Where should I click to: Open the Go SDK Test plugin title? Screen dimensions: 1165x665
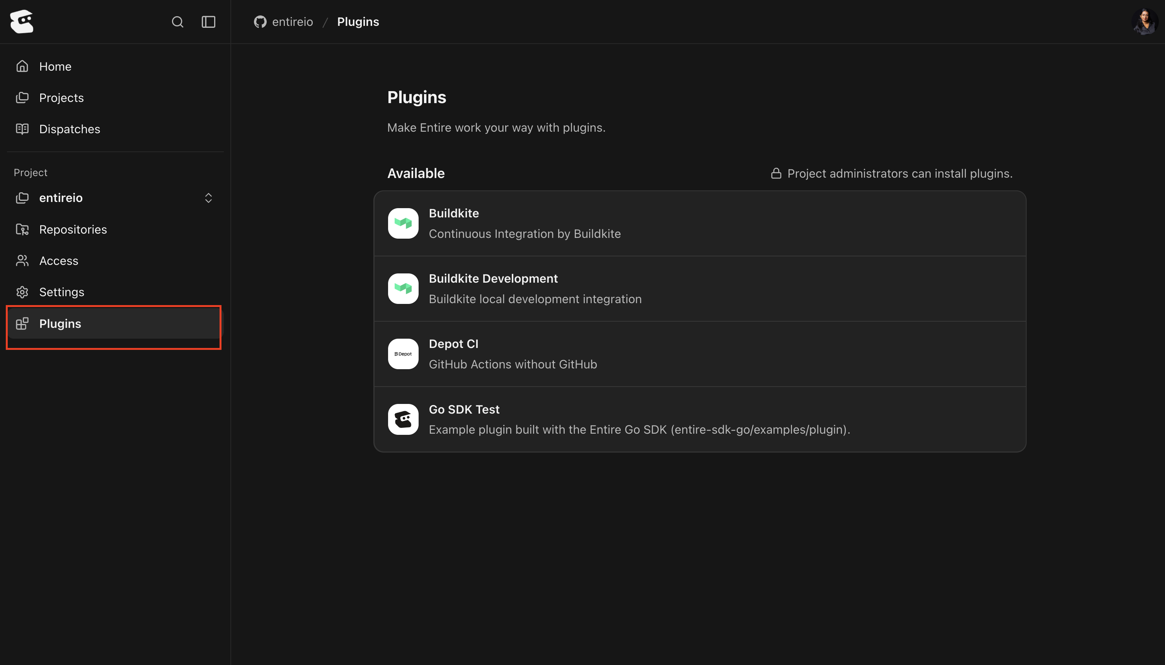(464, 409)
